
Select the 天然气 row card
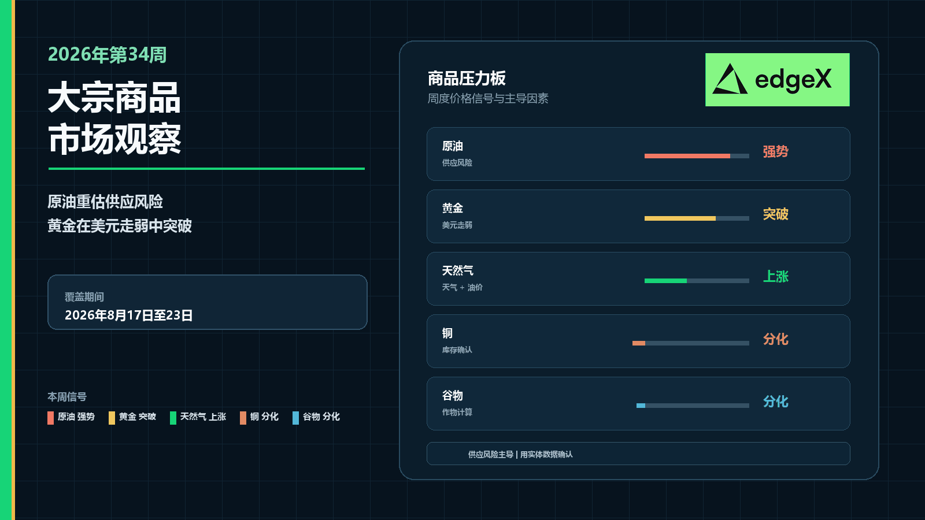coord(638,279)
